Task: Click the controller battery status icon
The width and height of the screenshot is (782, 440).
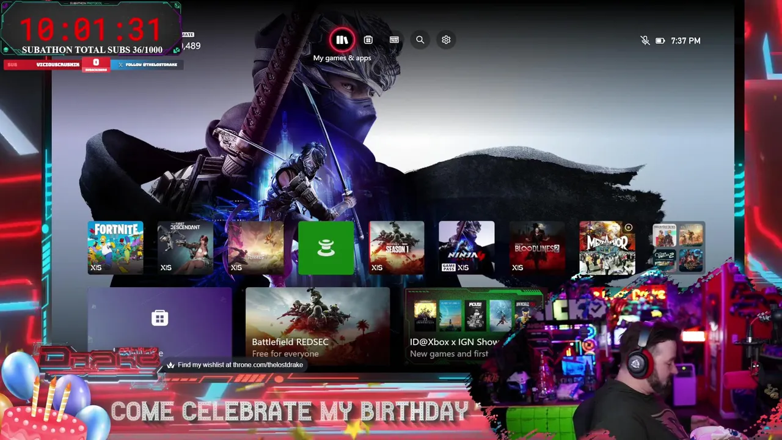Action: click(x=660, y=41)
